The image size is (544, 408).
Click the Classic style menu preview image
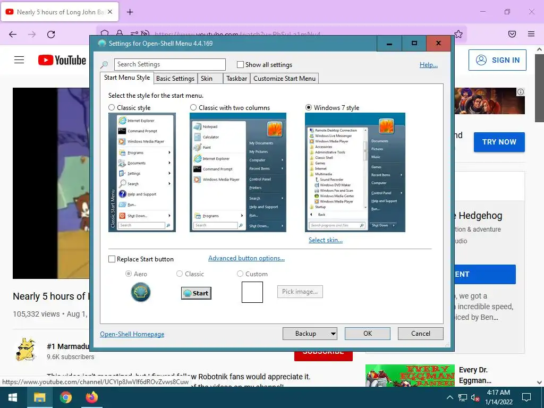coord(142,173)
